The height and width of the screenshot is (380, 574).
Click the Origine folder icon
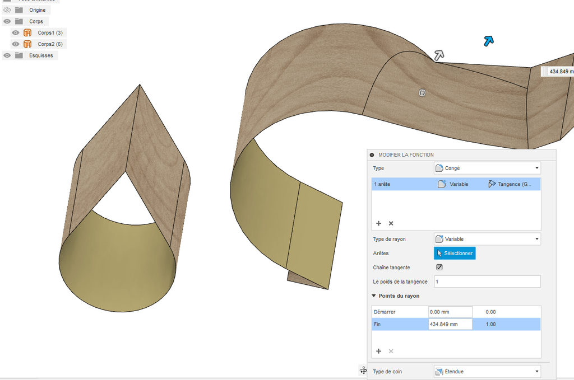pos(19,10)
